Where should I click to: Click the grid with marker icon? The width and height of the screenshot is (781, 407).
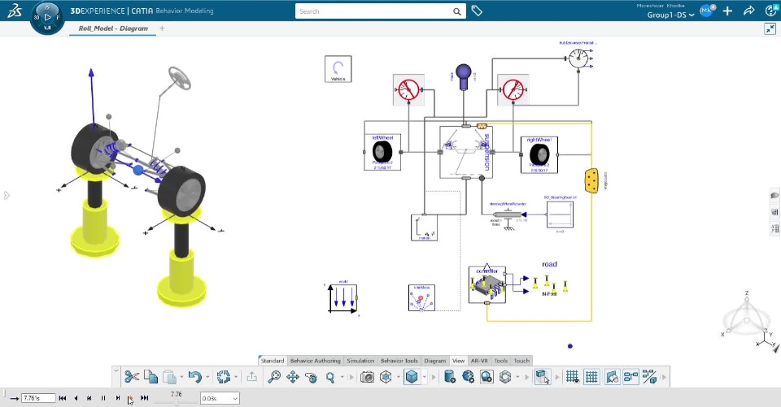click(573, 377)
